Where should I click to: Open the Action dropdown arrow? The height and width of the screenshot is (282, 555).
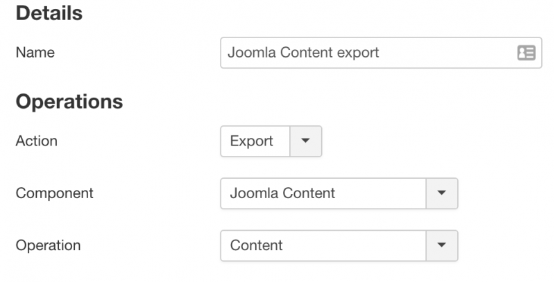(x=305, y=141)
